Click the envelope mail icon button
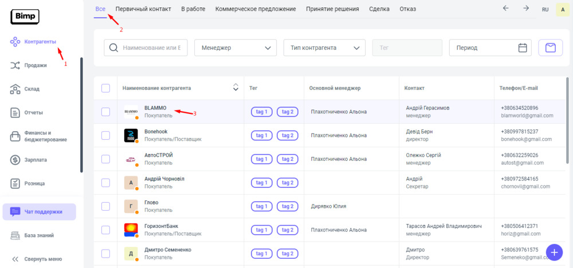The image size is (573, 268). [x=550, y=48]
